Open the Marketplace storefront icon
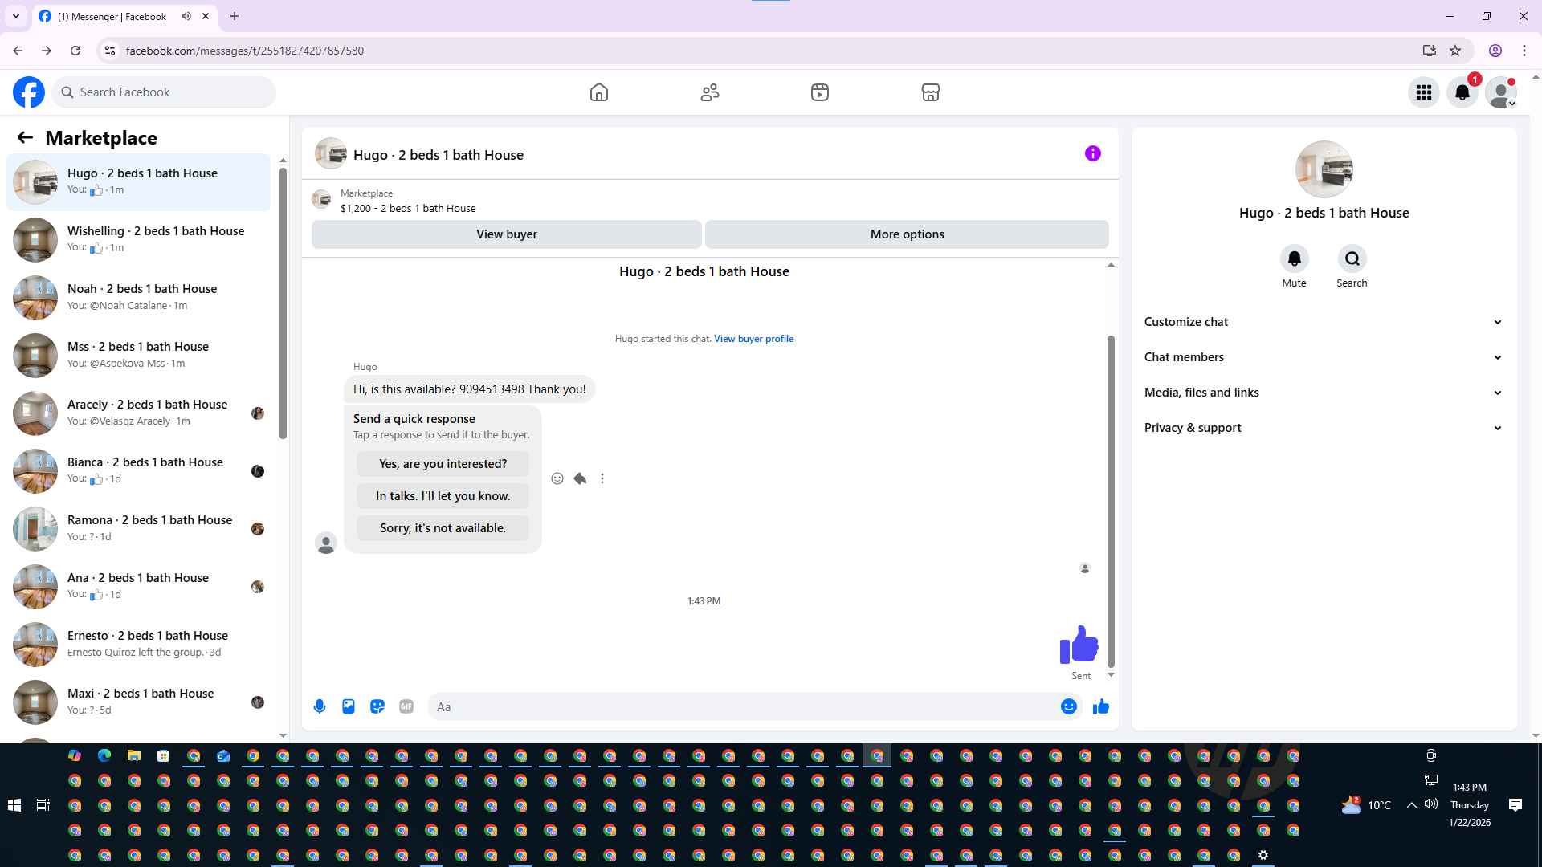This screenshot has height=867, width=1542. point(931,92)
